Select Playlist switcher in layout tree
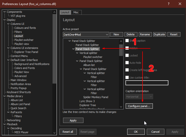 click(x=93, y=57)
